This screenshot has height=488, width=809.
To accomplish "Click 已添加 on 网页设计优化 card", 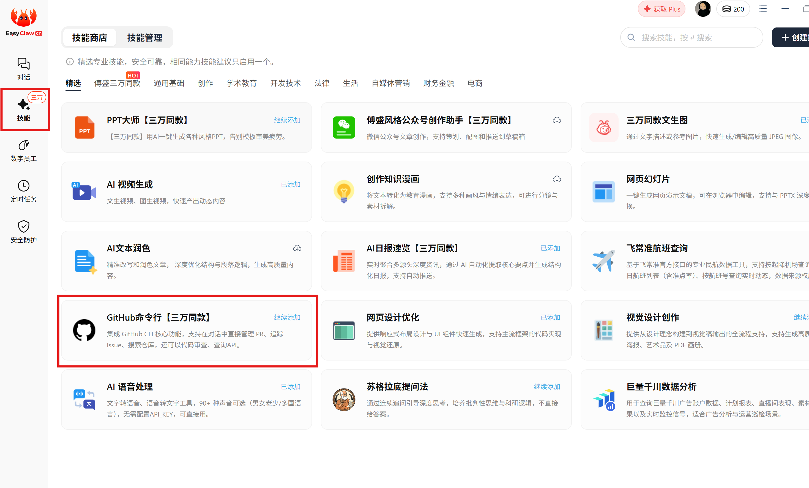I will [x=550, y=317].
